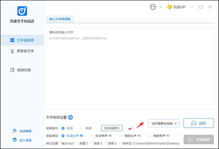
Task: Click the 选择背景音乐 button
Action: point(112,128)
